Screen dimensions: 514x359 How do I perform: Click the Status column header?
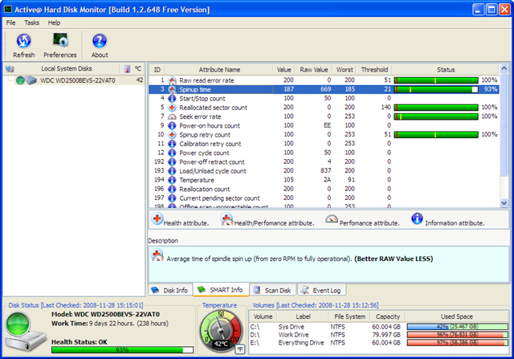coord(446,70)
